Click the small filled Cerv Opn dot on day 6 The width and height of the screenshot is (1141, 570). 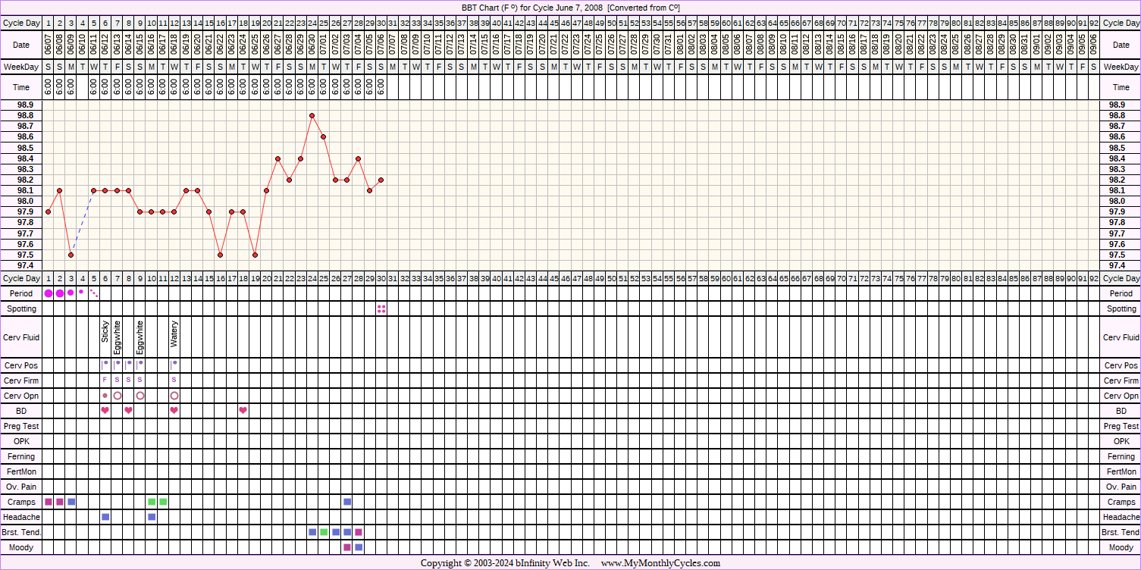(x=105, y=396)
